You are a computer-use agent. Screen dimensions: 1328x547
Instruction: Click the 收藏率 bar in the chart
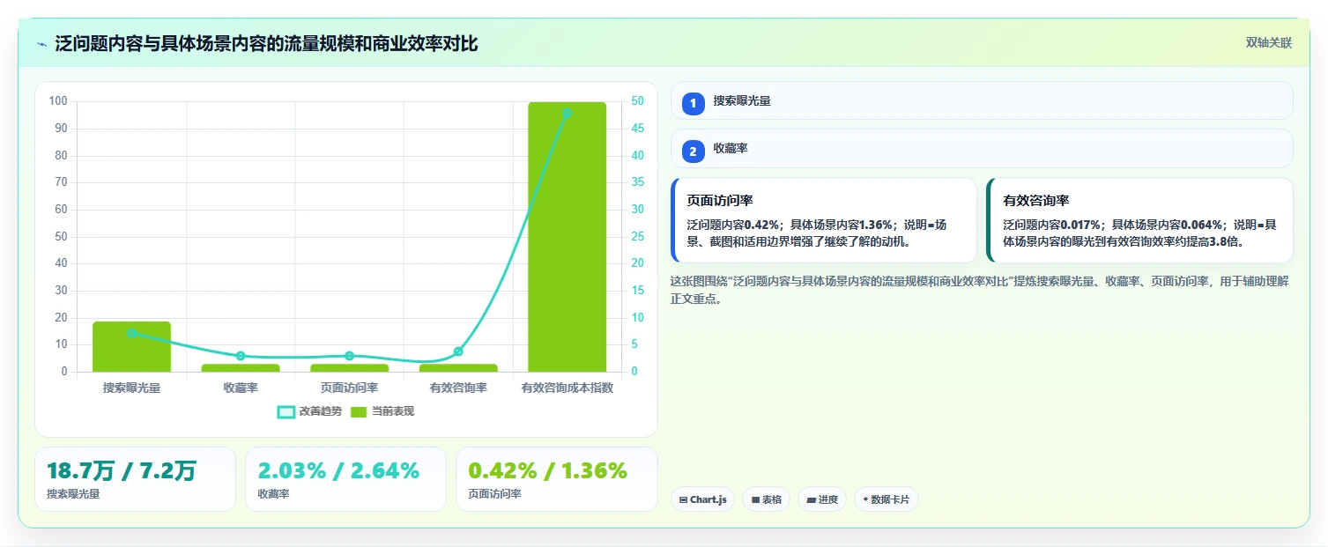click(241, 368)
